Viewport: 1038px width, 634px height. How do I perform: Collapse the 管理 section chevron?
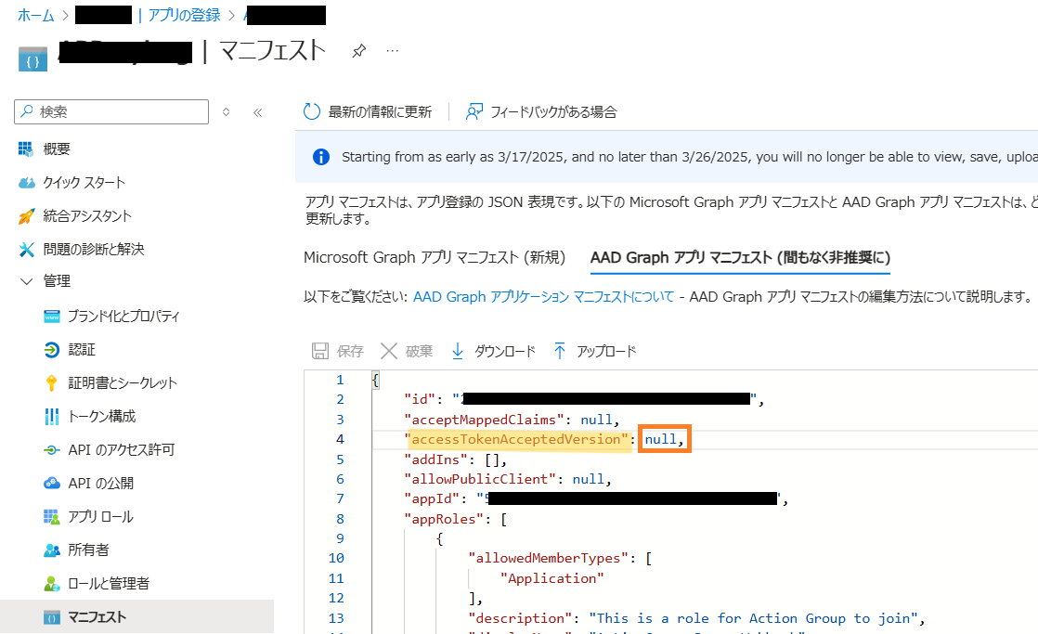pos(27,281)
